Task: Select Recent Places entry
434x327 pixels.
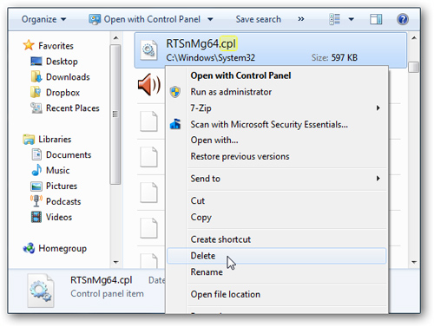Action: (73, 108)
